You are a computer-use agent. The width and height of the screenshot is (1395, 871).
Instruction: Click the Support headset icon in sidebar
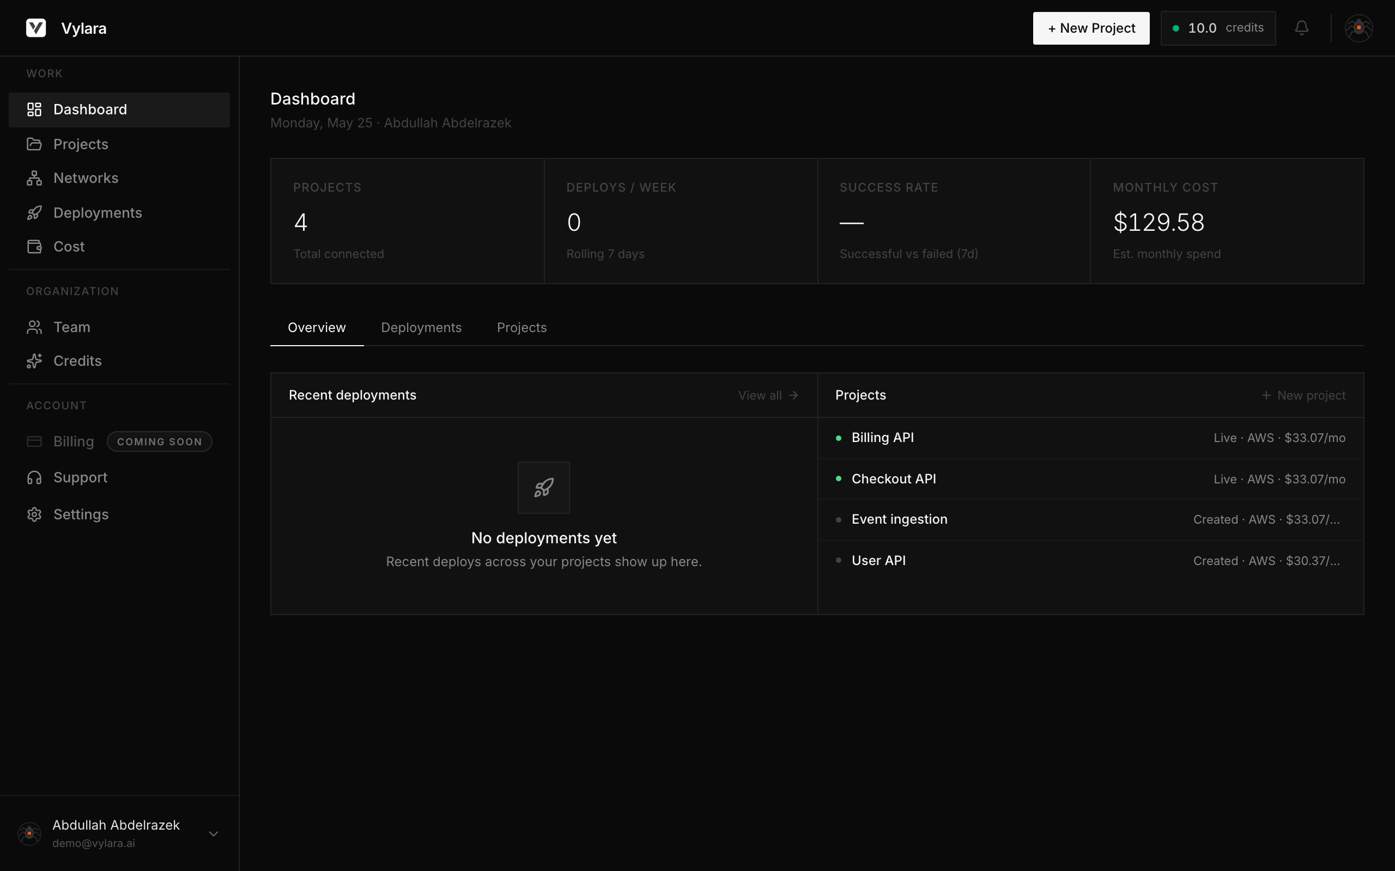[x=34, y=477]
